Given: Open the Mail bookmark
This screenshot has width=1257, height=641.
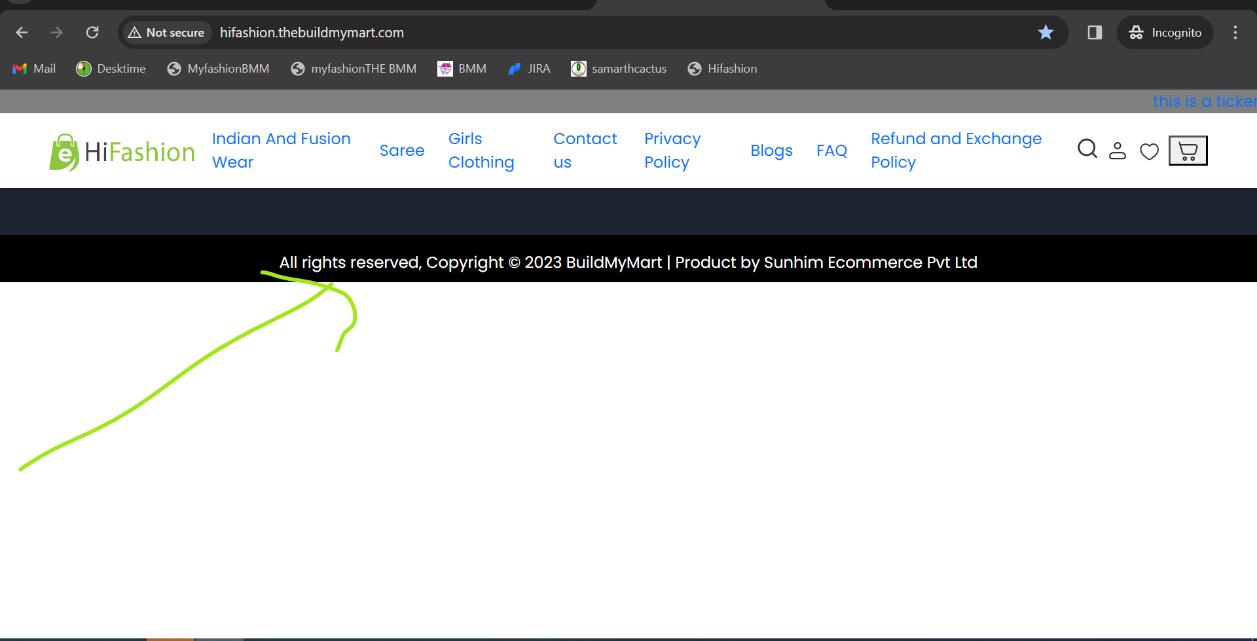Looking at the screenshot, I should (34, 69).
